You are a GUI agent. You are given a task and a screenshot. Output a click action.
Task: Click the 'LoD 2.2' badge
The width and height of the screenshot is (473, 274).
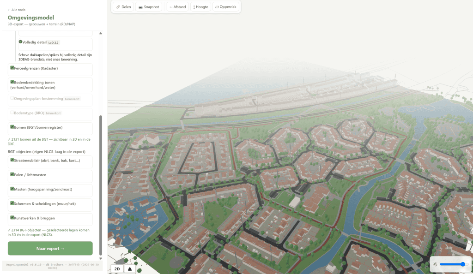54,43
